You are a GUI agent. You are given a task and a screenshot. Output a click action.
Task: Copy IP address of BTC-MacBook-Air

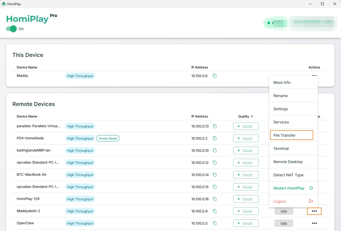(215, 175)
